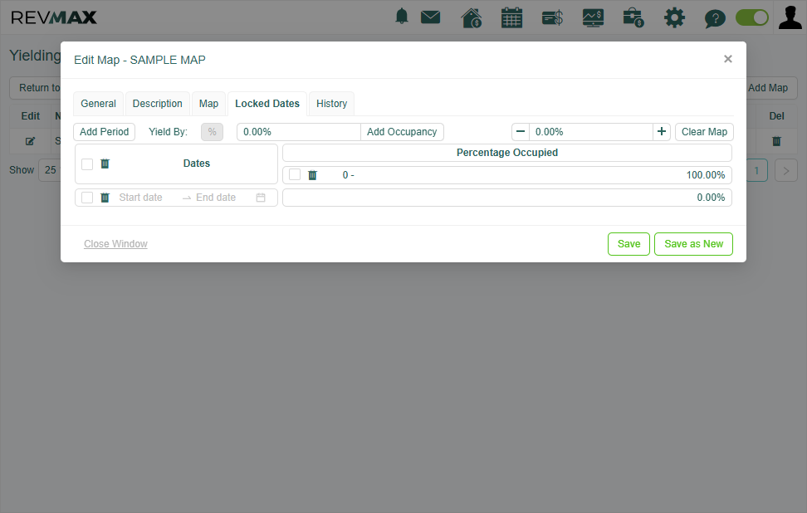Click the Dates column header text

click(197, 164)
